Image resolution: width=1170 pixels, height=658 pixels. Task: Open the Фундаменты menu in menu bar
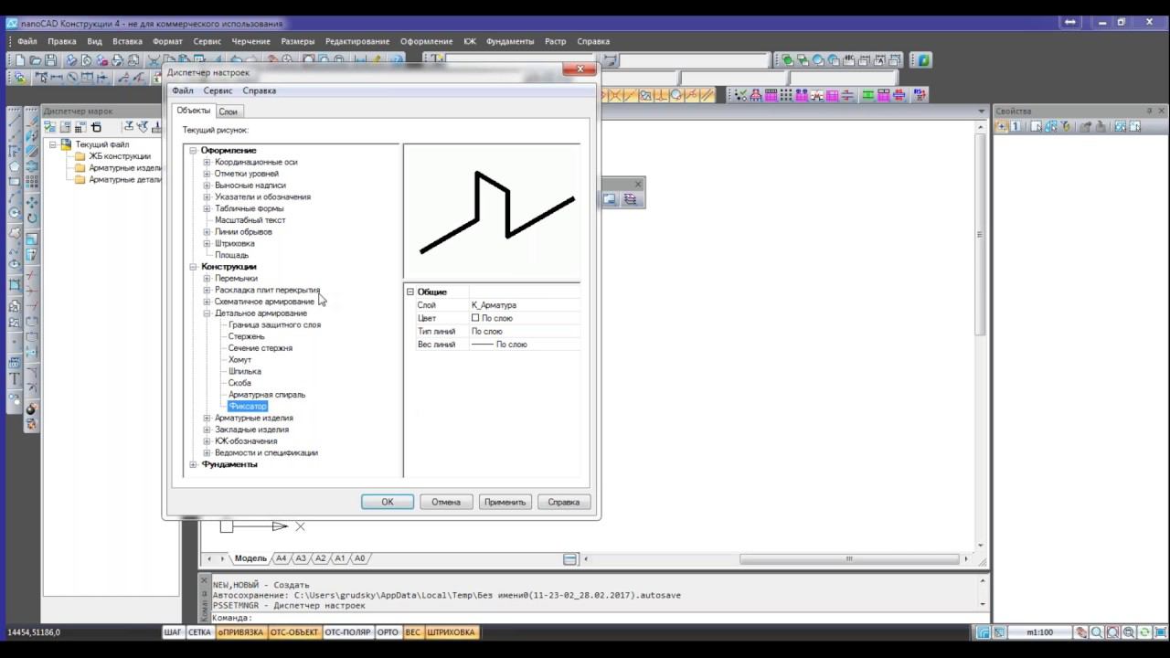(x=511, y=41)
